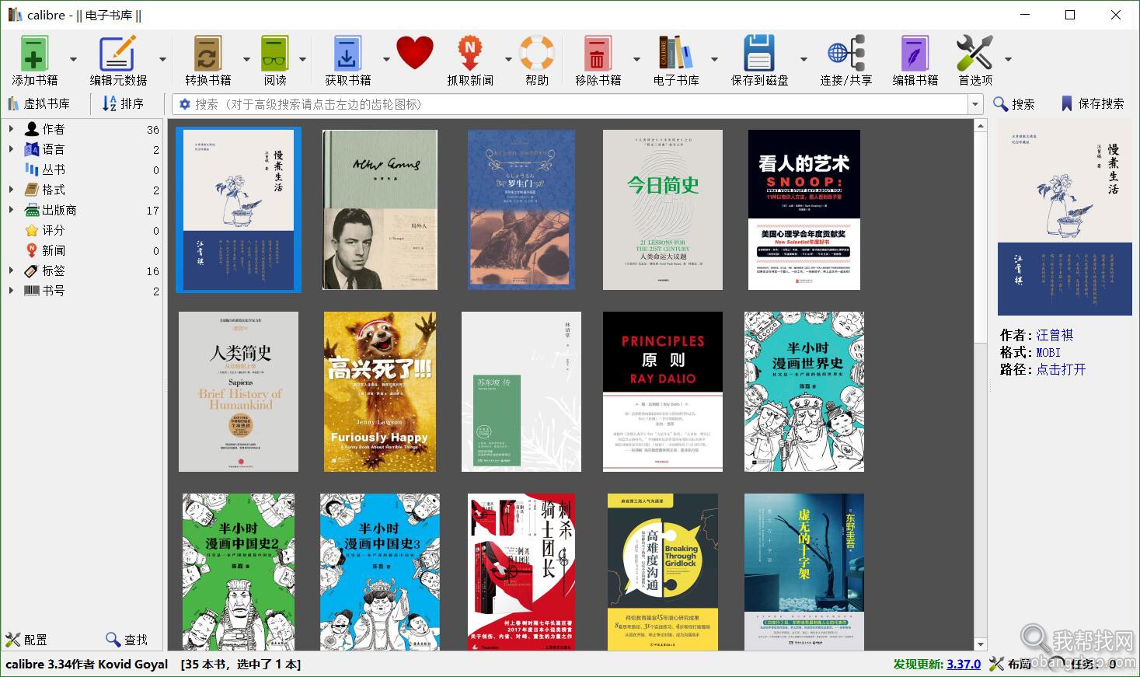Open 连接/共享 connect share icon
The width and height of the screenshot is (1140, 677).
[846, 54]
